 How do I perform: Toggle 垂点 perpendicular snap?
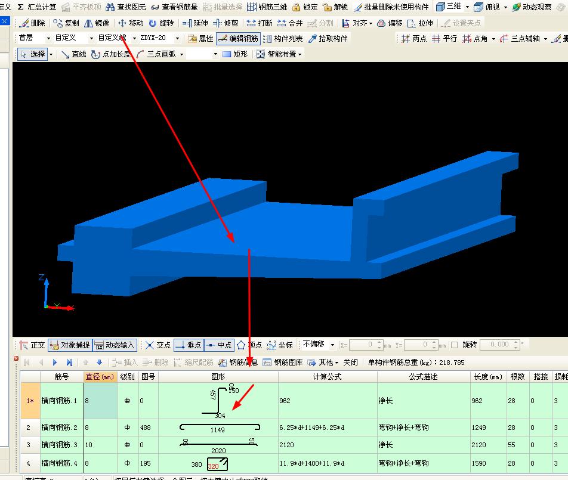[189, 345]
